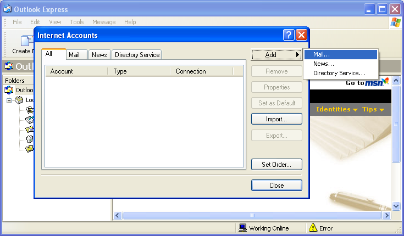Open the Identities dropdown

[337, 109]
